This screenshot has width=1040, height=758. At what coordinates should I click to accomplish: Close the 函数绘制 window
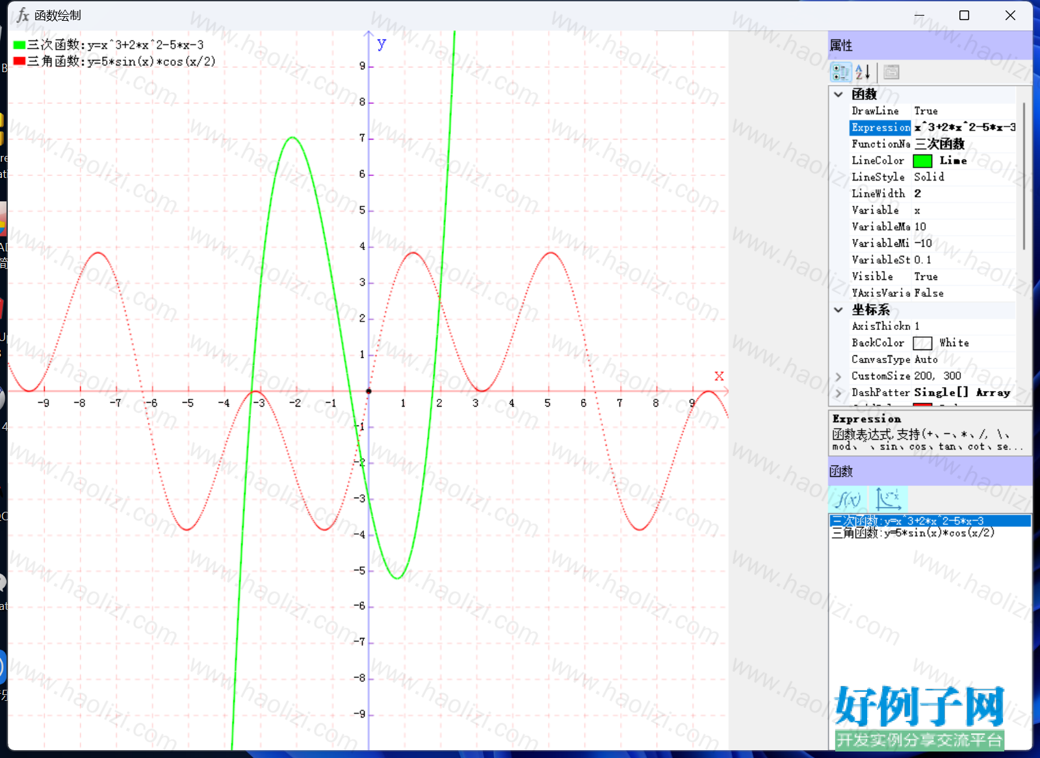(1010, 15)
